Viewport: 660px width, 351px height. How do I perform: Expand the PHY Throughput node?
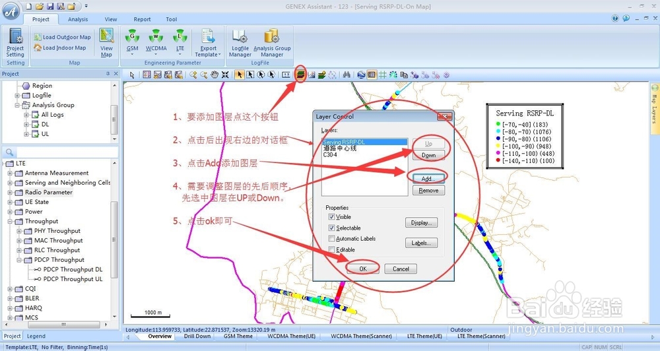tap(19, 231)
